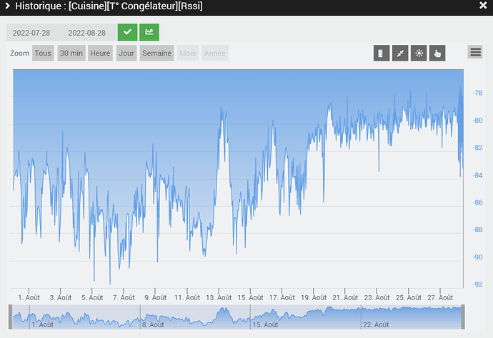Click the 13. Août x-axis label

click(x=219, y=297)
